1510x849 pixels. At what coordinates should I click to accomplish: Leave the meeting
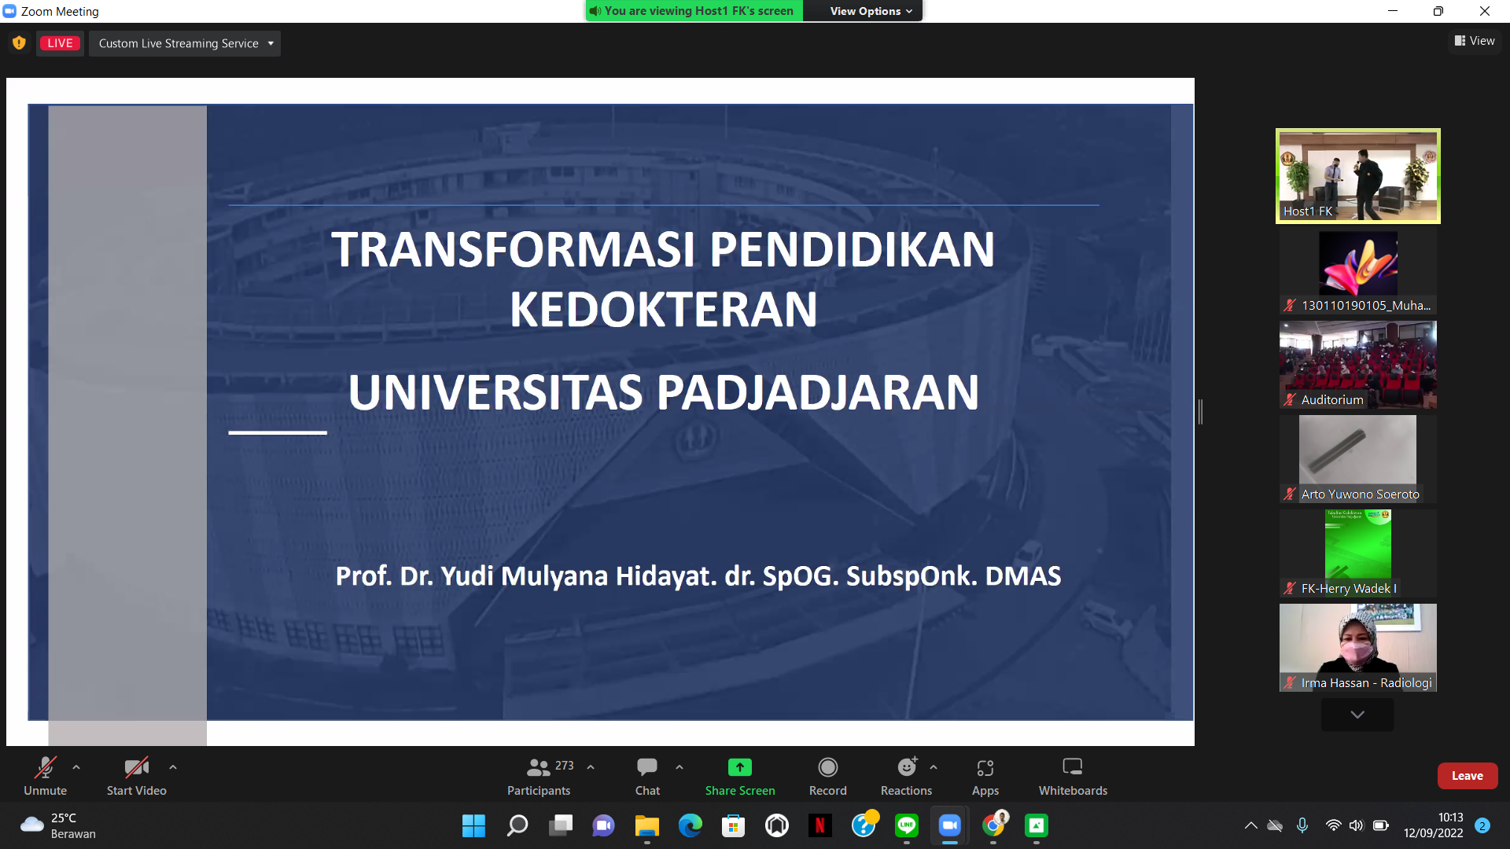[x=1467, y=776]
